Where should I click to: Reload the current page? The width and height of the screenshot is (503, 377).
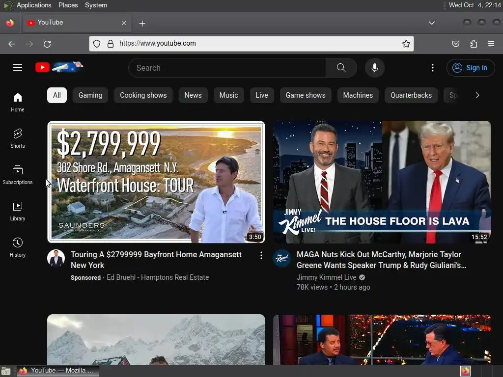47,44
